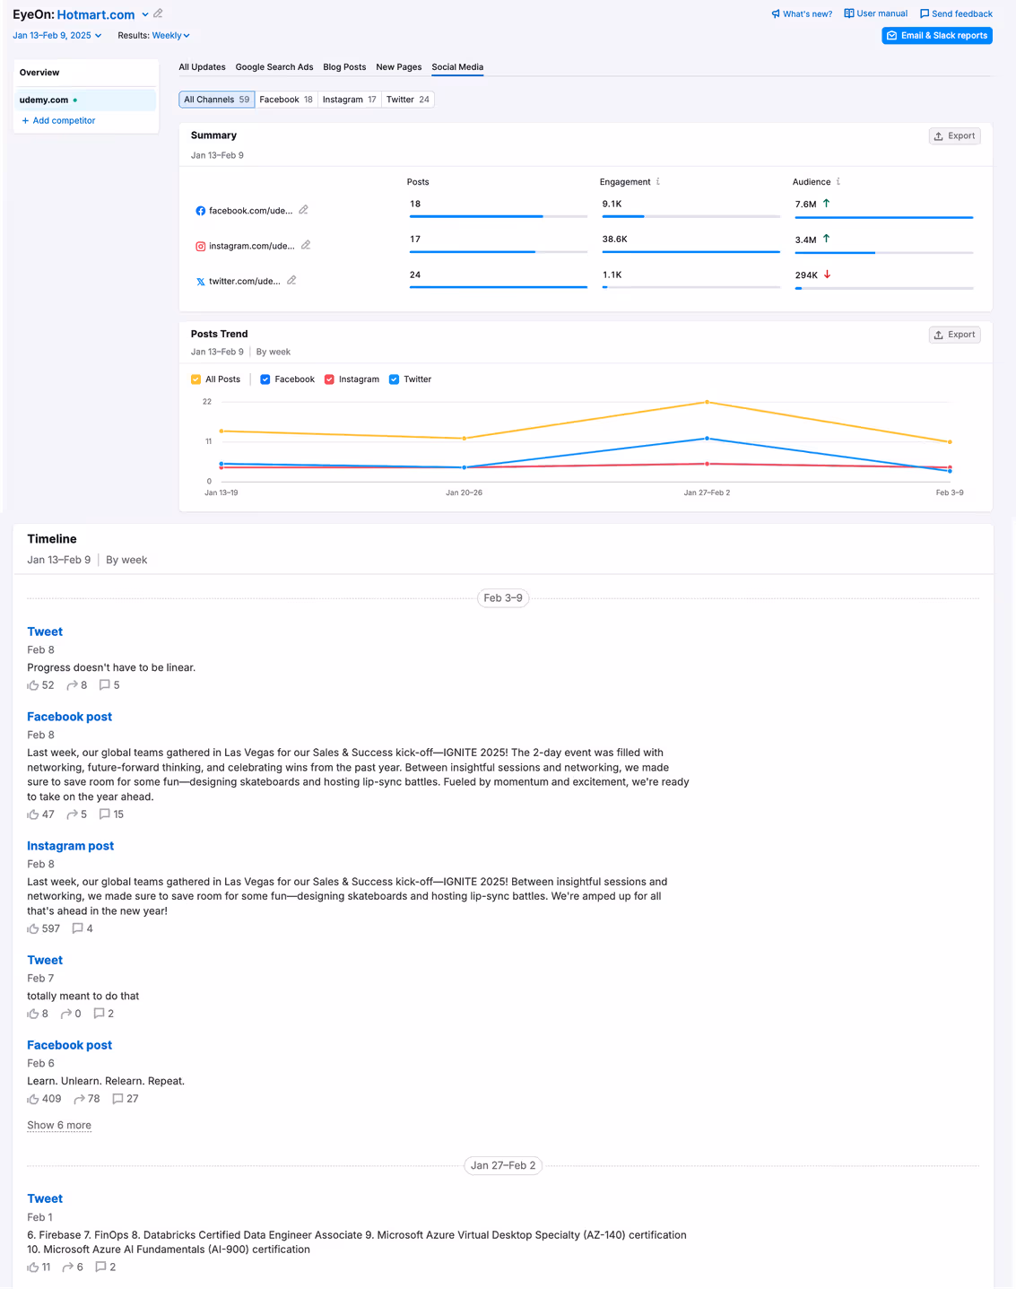The image size is (1016, 1289).
Task: Select udemy.com in the competitor sidebar
Action: coord(85,100)
